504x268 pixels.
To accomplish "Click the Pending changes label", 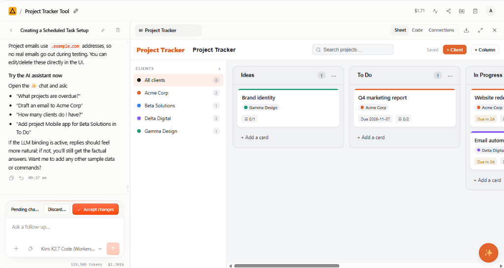I will pyautogui.click(x=25, y=209).
